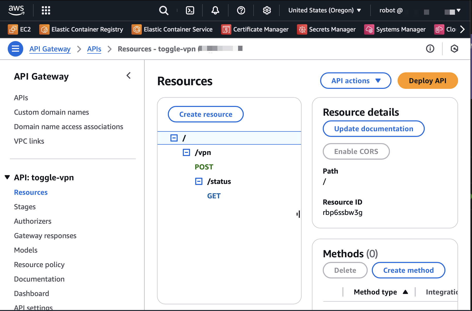Click Elastic Container Registry shortcut icon
472x311 pixels.
pyautogui.click(x=44, y=29)
